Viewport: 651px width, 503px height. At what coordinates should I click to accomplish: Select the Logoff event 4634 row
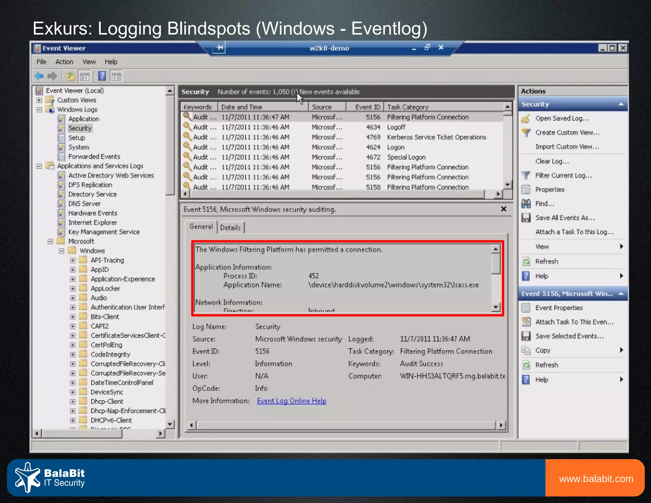(x=342, y=127)
